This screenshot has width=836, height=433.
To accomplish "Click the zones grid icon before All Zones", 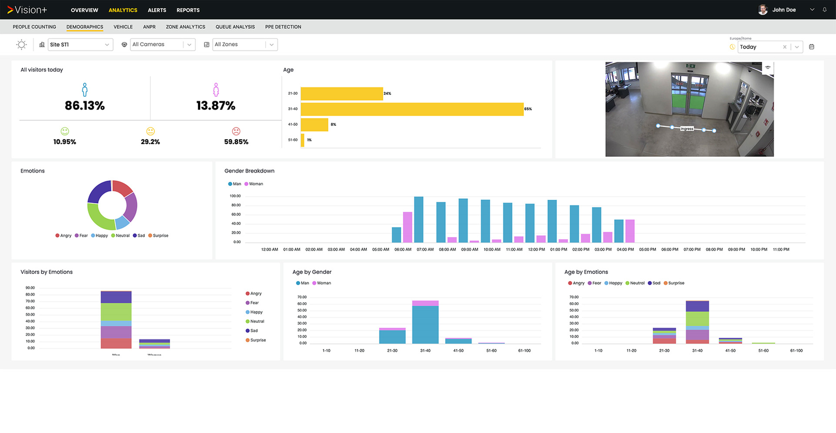I will coord(207,45).
